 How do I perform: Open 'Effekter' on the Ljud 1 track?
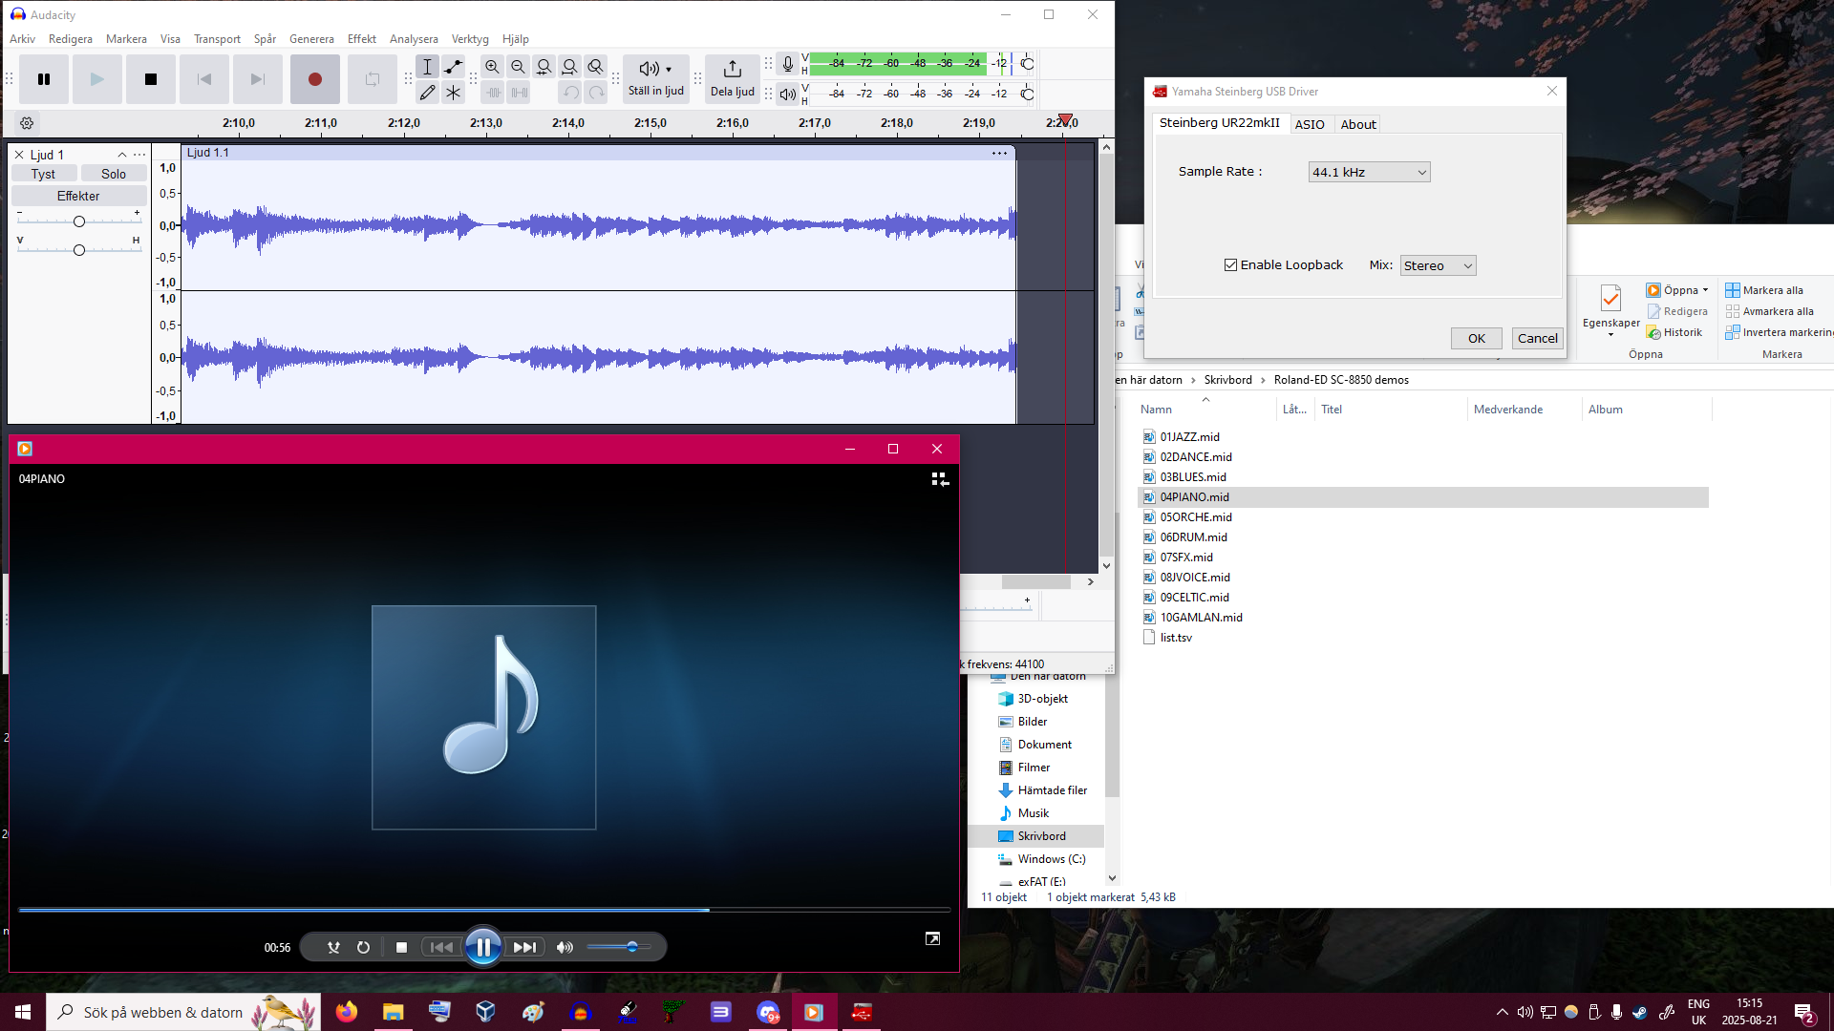[x=78, y=196]
